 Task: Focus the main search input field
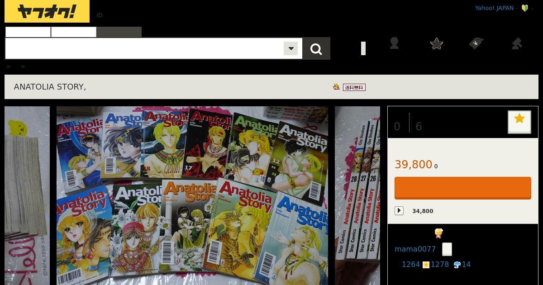click(144, 48)
